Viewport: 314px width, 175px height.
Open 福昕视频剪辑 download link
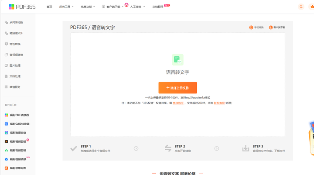(18, 141)
